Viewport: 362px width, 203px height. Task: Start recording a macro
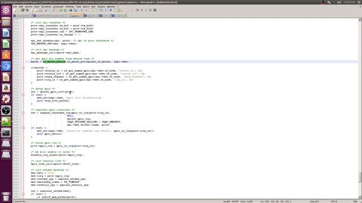(x=137, y=10)
